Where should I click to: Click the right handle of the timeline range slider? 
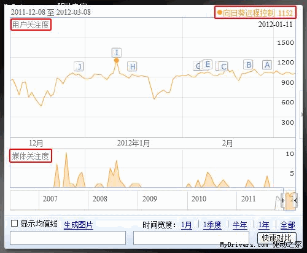(295, 201)
